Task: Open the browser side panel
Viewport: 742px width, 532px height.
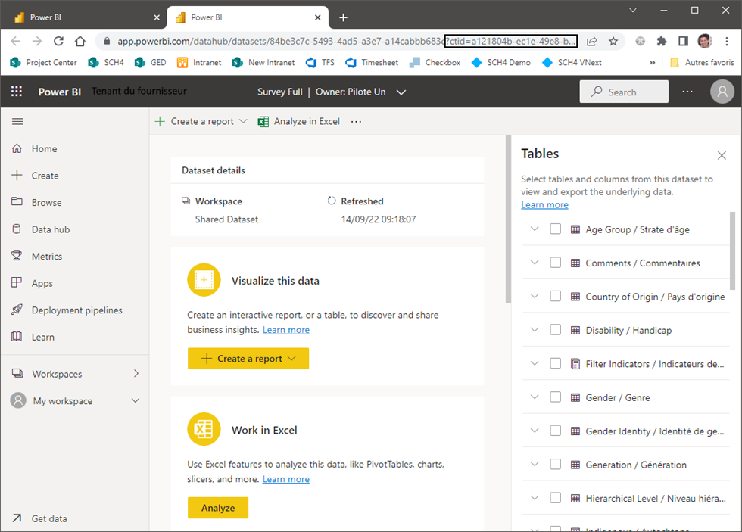Action: click(x=683, y=41)
